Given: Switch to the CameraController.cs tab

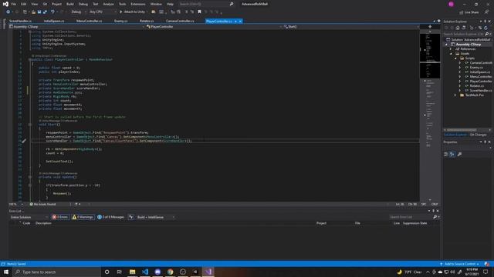Looking at the screenshot, I should point(180,21).
